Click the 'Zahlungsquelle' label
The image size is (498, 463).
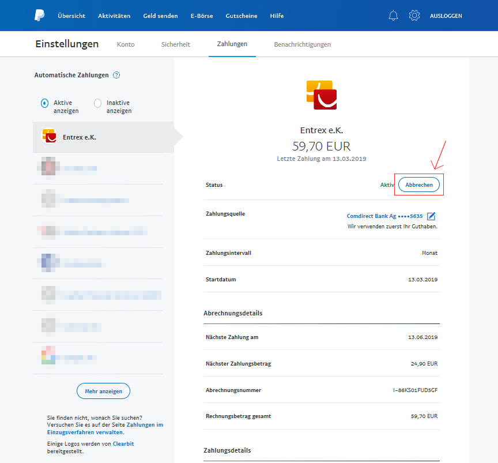(225, 214)
